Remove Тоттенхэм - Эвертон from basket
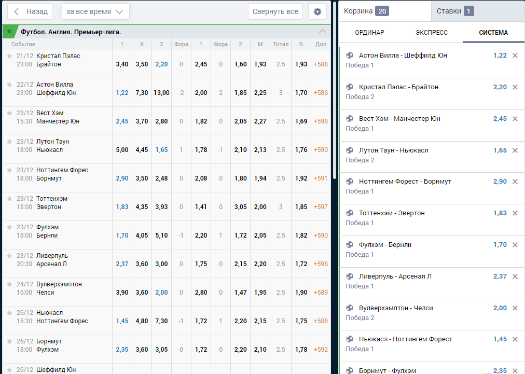Viewport: 525px width, 374px height. tap(515, 213)
